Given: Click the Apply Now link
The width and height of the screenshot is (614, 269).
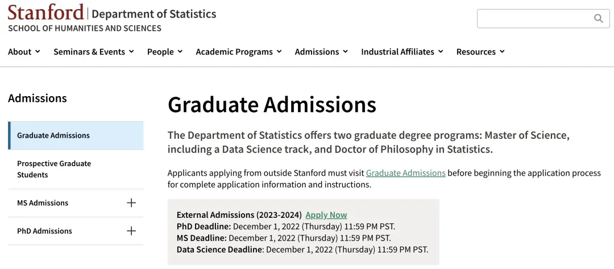Looking at the screenshot, I should tap(326, 215).
